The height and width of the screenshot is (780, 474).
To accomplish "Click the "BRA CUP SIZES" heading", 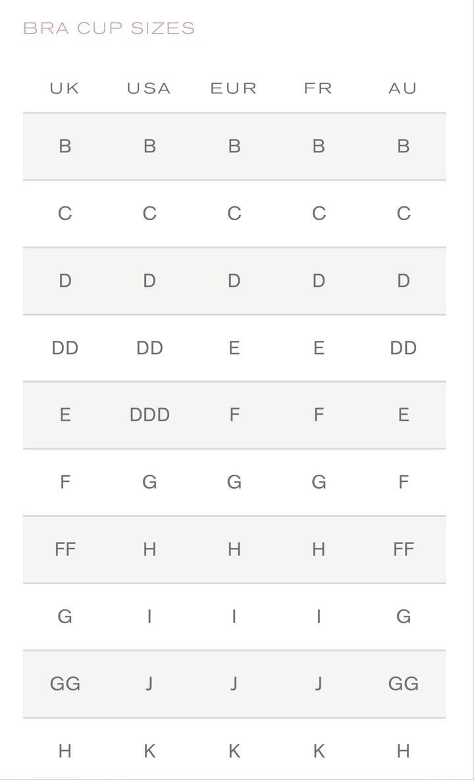I will click(109, 28).
